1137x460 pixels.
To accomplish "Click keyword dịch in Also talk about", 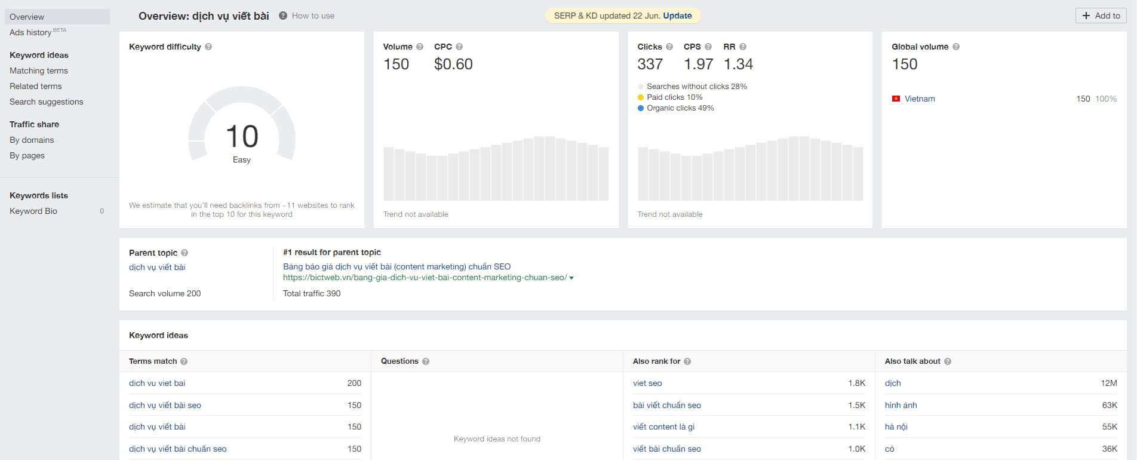I will point(893,383).
